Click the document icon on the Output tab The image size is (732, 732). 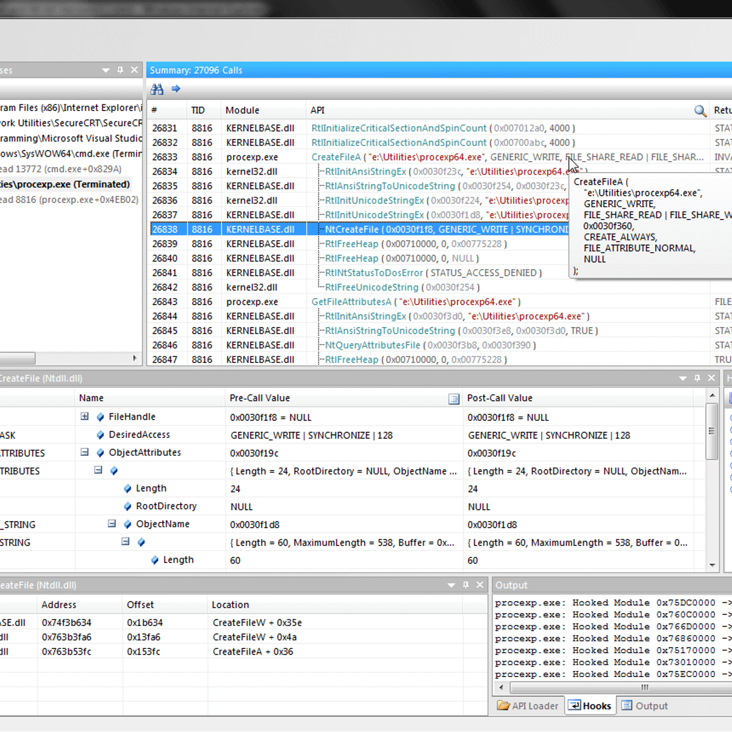[628, 706]
